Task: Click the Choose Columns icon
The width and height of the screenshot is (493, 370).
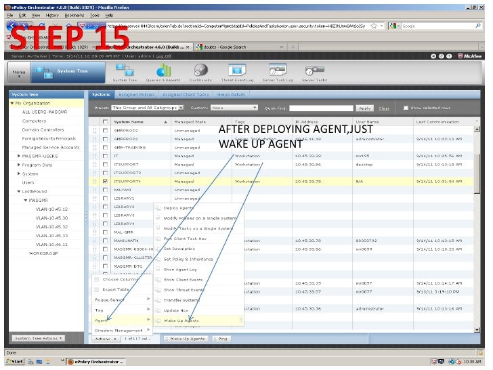Action: pos(97,279)
